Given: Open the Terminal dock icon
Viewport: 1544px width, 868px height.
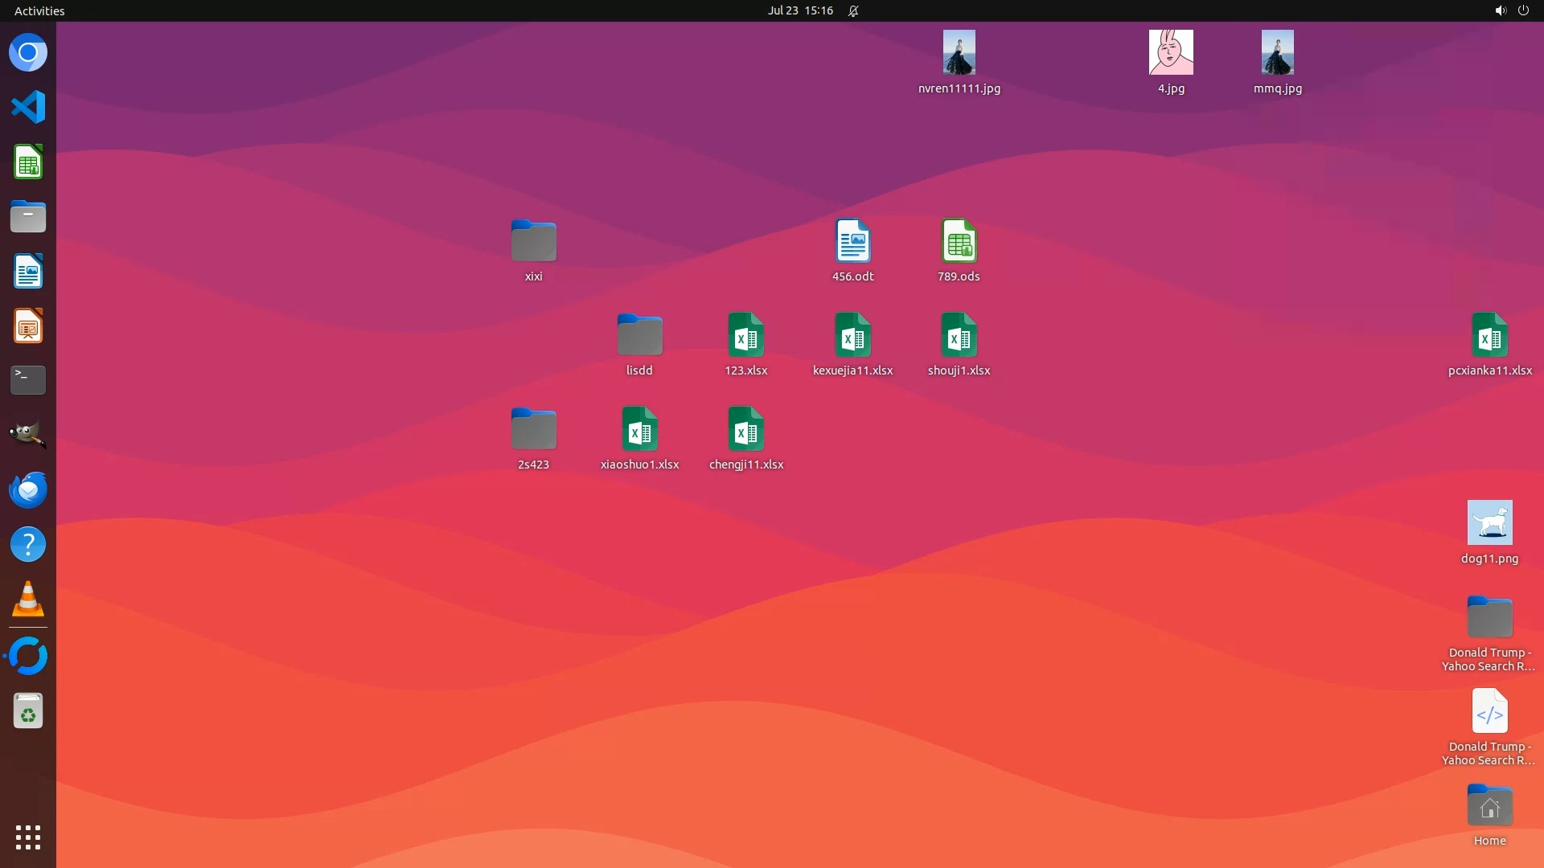Looking at the screenshot, I should pos(28,380).
